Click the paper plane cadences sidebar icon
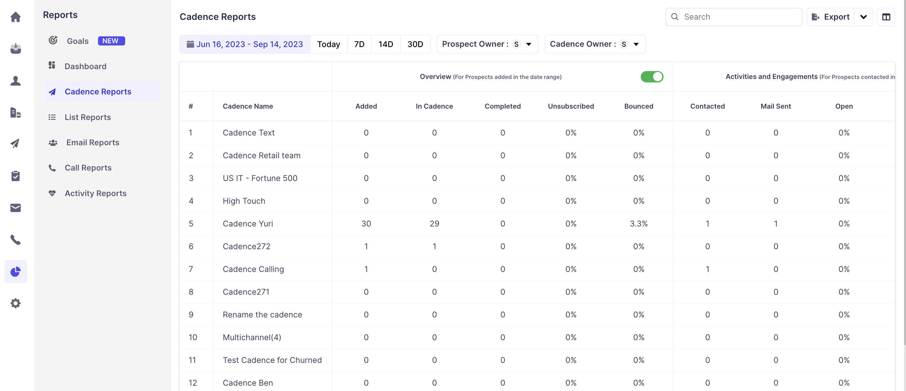This screenshot has width=906, height=391. pyautogui.click(x=15, y=143)
